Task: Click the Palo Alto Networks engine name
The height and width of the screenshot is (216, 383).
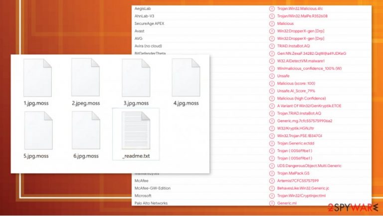Action: pyautogui.click(x=151, y=203)
